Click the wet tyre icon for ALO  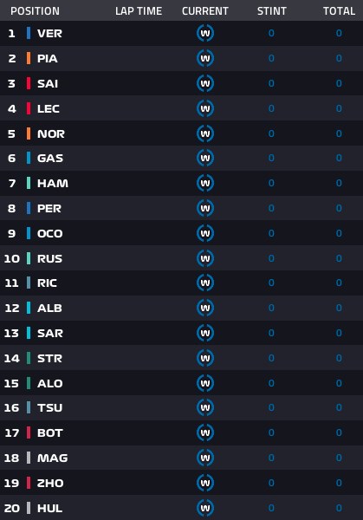coord(205,383)
